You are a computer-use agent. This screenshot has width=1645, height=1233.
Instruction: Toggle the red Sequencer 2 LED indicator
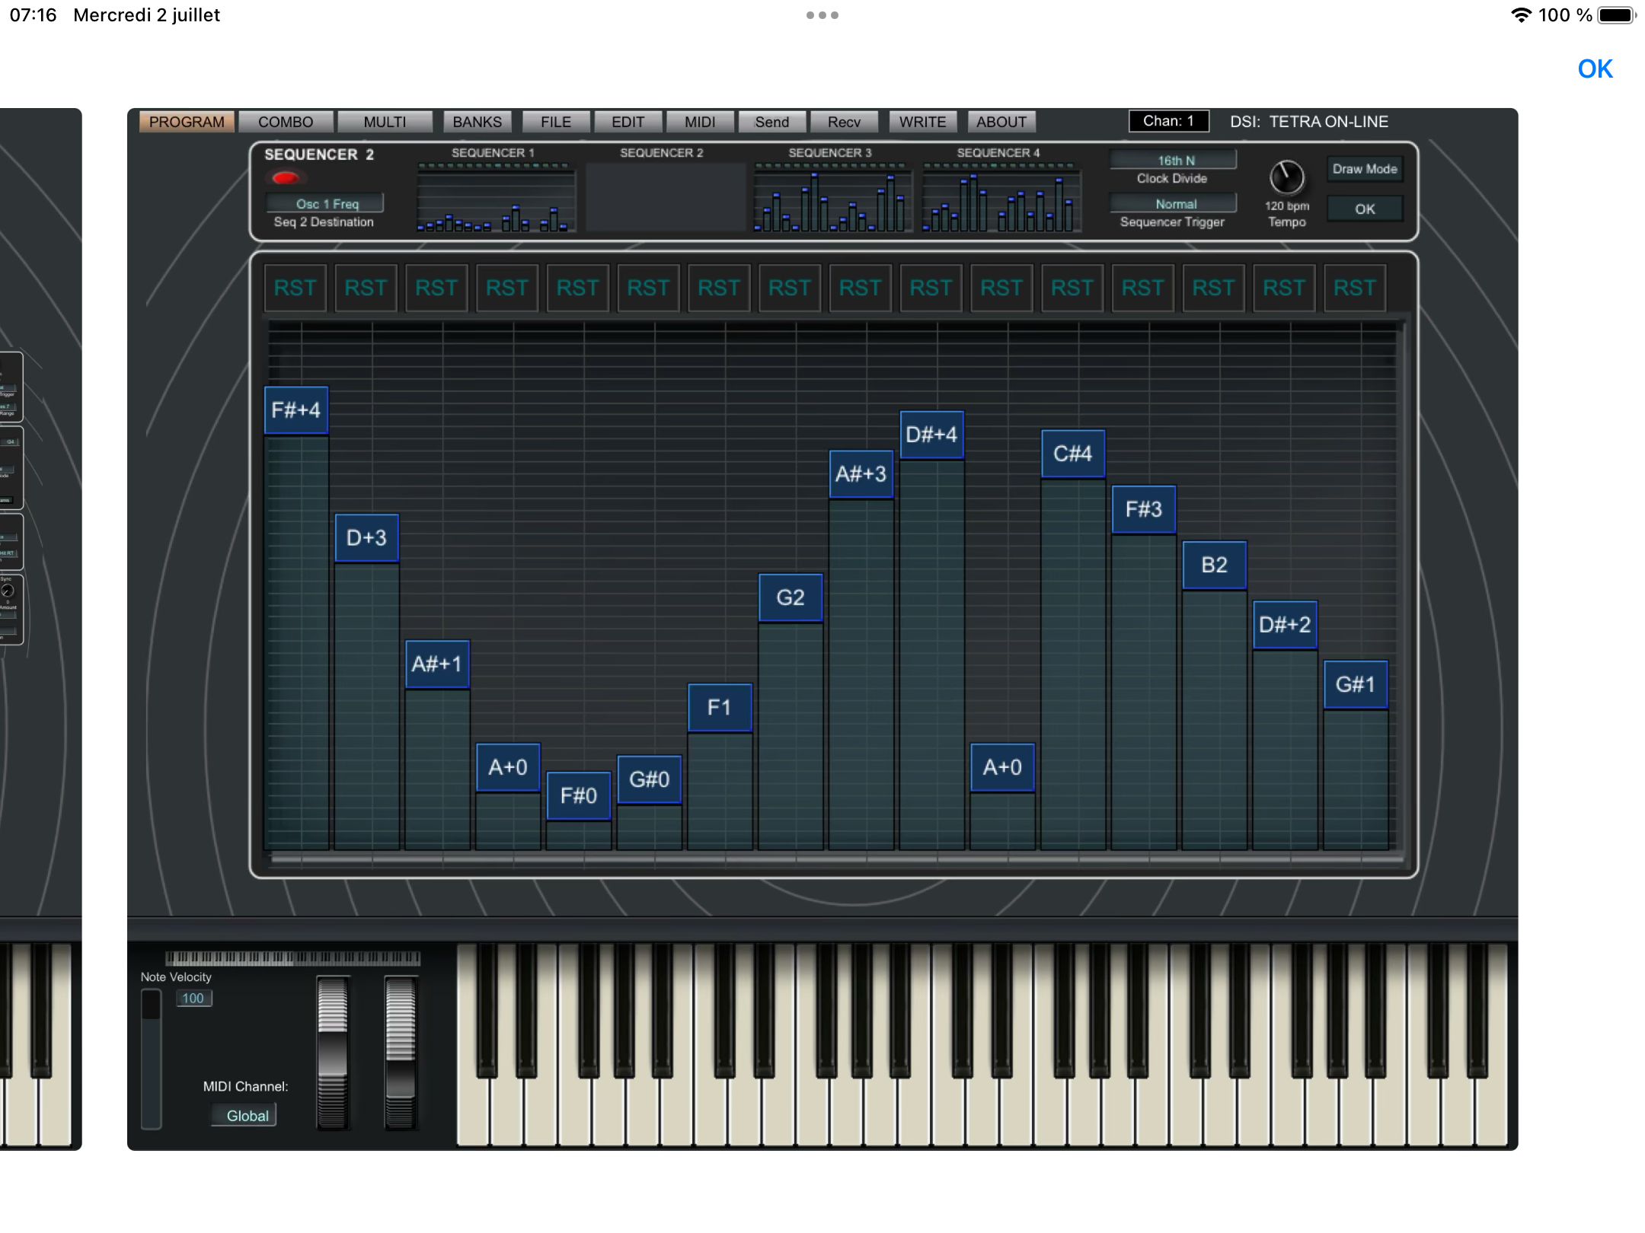pyautogui.click(x=286, y=178)
